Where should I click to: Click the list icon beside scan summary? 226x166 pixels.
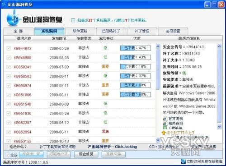point(73,20)
